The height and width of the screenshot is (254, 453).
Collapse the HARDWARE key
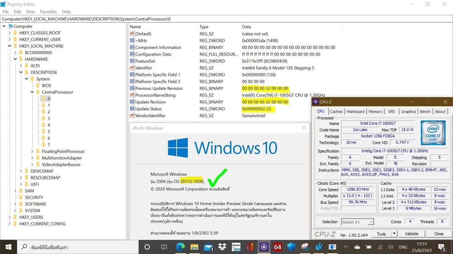(x=15, y=59)
